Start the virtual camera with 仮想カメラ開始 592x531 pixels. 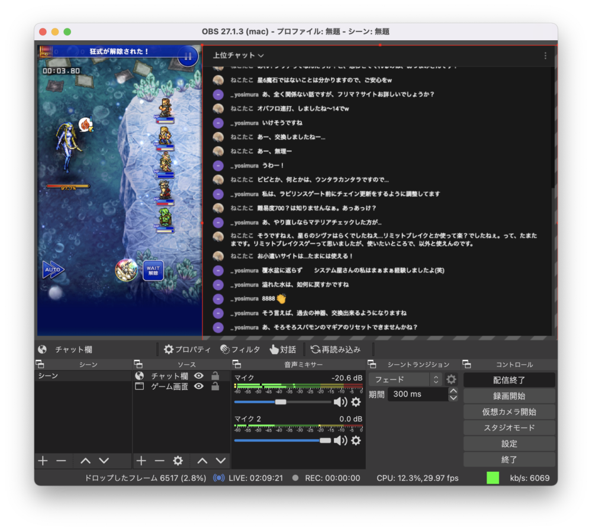pyautogui.click(x=509, y=412)
